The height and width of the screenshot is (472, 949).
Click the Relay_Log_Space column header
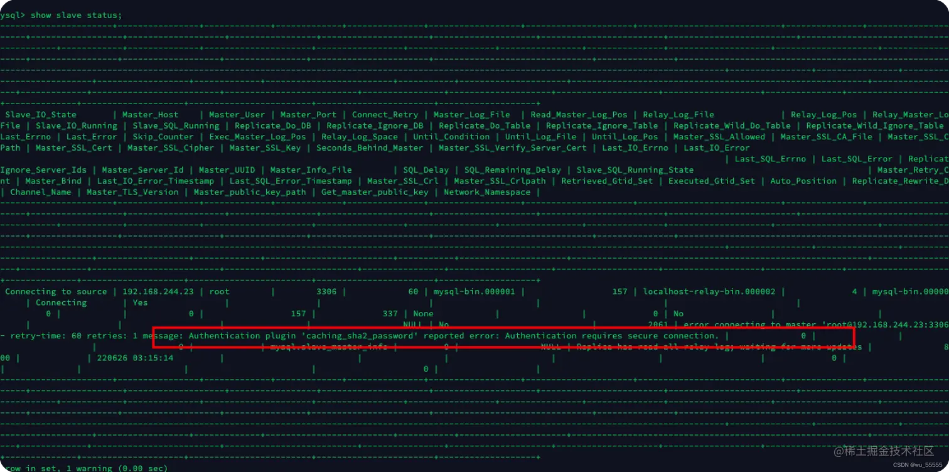click(x=360, y=137)
